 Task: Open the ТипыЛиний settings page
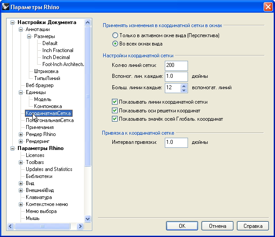click(47, 78)
